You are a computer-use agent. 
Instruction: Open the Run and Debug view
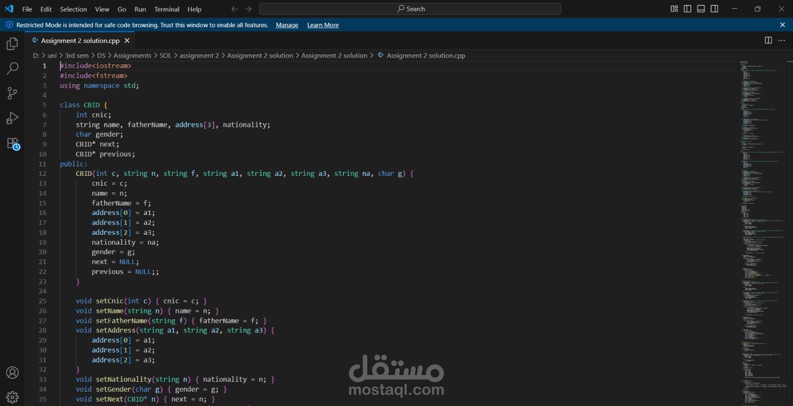pyautogui.click(x=12, y=118)
